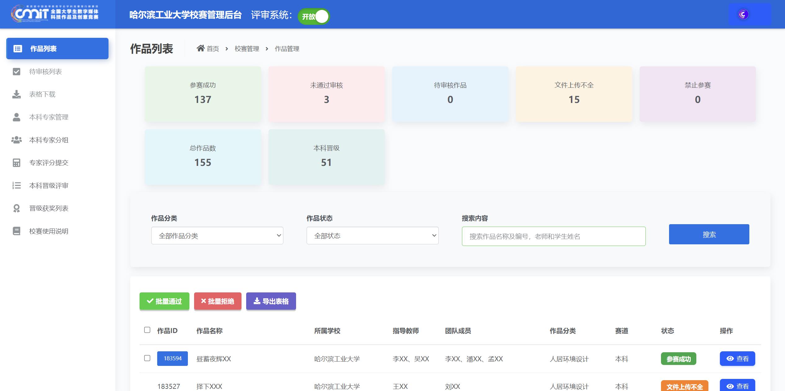This screenshot has width=785, height=391.
Task: Click 作品管理 breadcrumb item
Action: click(287, 49)
